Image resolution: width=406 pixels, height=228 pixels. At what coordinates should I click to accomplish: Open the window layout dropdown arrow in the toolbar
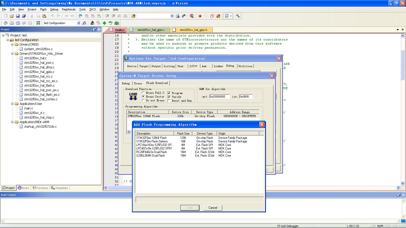[231, 16]
